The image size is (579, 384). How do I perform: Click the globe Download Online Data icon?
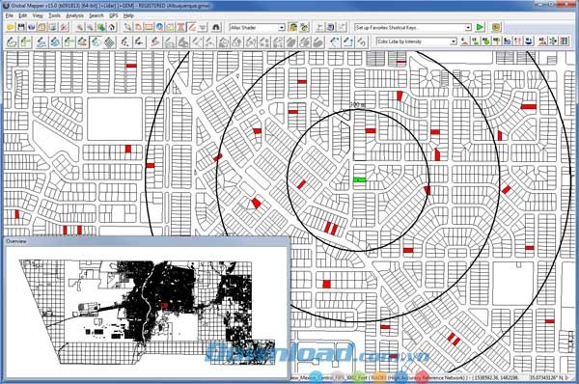(32, 27)
